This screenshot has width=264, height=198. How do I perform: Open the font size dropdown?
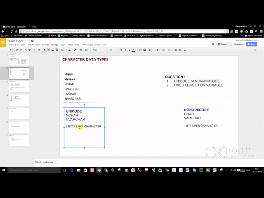(x=113, y=50)
